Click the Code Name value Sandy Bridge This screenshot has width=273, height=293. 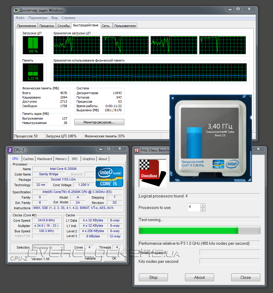tap(49, 174)
